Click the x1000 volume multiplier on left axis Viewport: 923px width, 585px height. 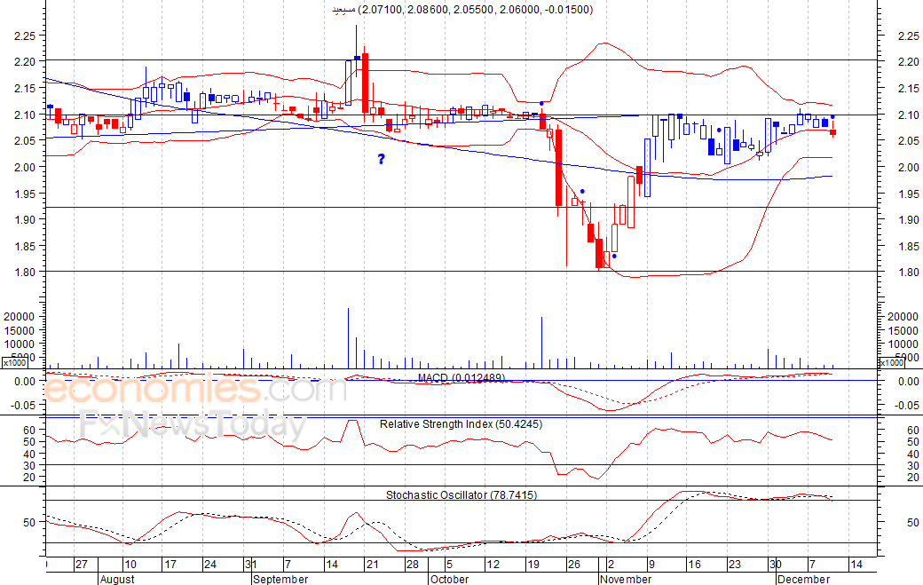coord(13,363)
